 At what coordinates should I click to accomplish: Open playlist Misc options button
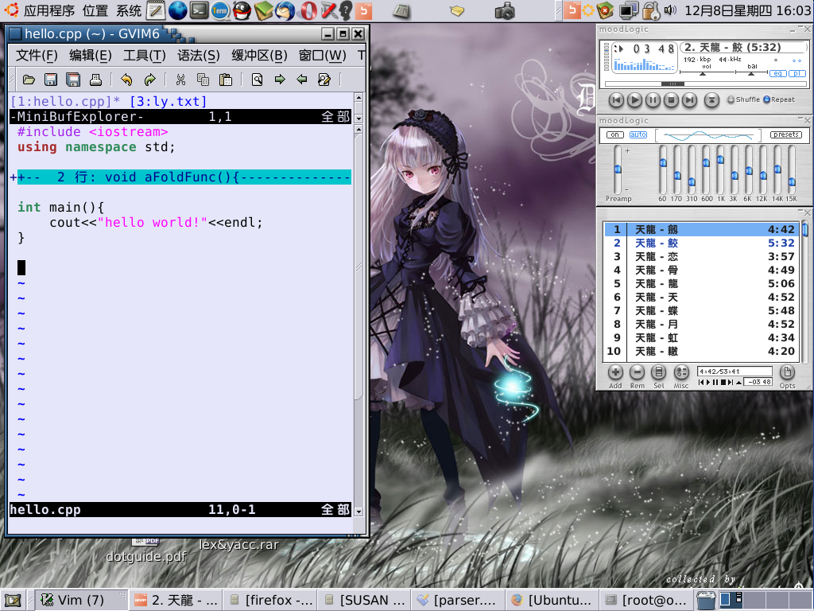click(681, 372)
